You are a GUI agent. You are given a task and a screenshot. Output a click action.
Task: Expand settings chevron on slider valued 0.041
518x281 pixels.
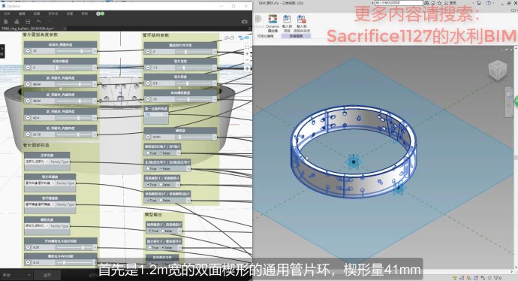(148, 137)
